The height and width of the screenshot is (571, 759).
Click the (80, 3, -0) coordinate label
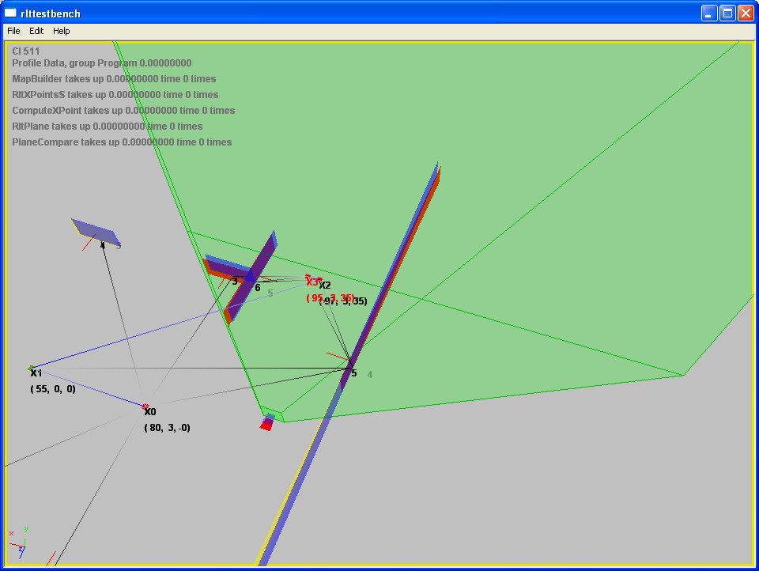pyautogui.click(x=167, y=428)
